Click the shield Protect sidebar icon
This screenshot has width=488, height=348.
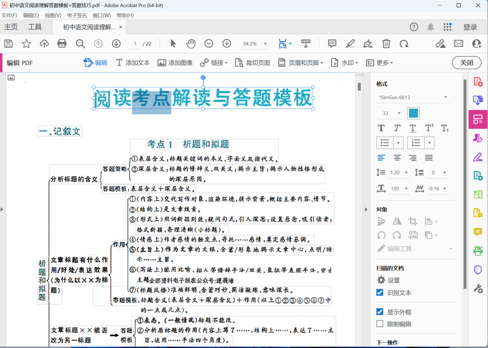pos(478,269)
